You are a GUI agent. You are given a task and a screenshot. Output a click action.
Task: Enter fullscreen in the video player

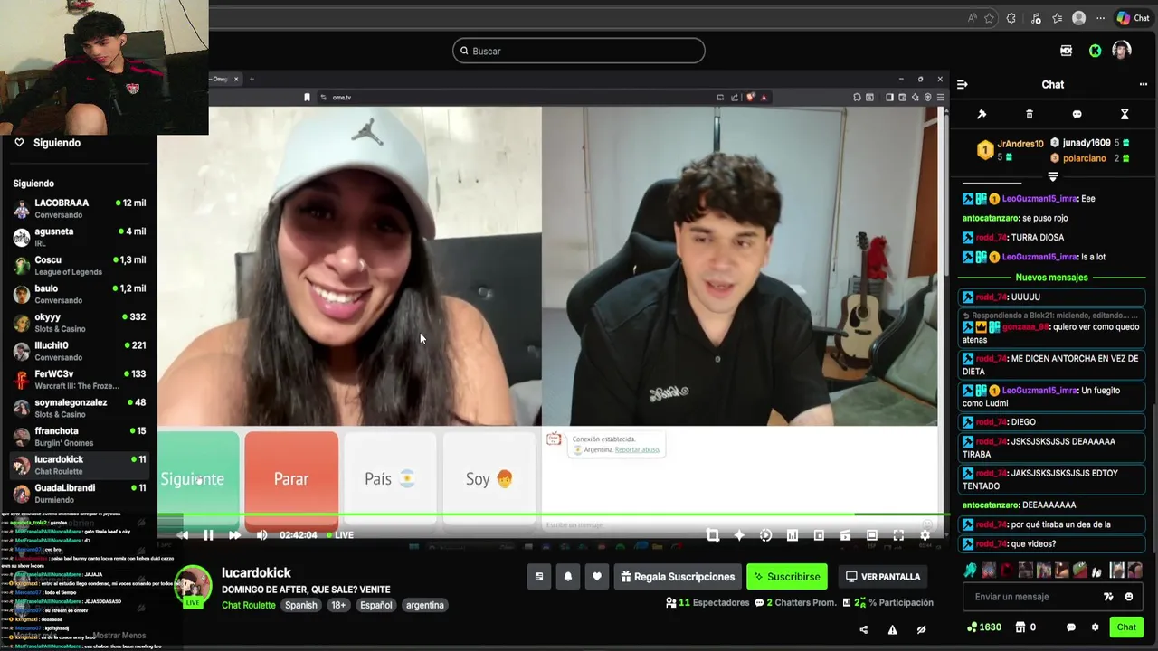[898, 535]
